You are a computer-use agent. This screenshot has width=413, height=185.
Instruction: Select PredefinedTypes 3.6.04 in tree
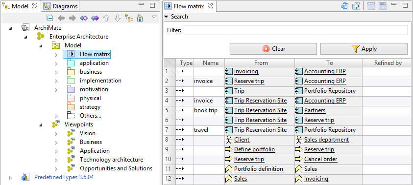click(64, 177)
